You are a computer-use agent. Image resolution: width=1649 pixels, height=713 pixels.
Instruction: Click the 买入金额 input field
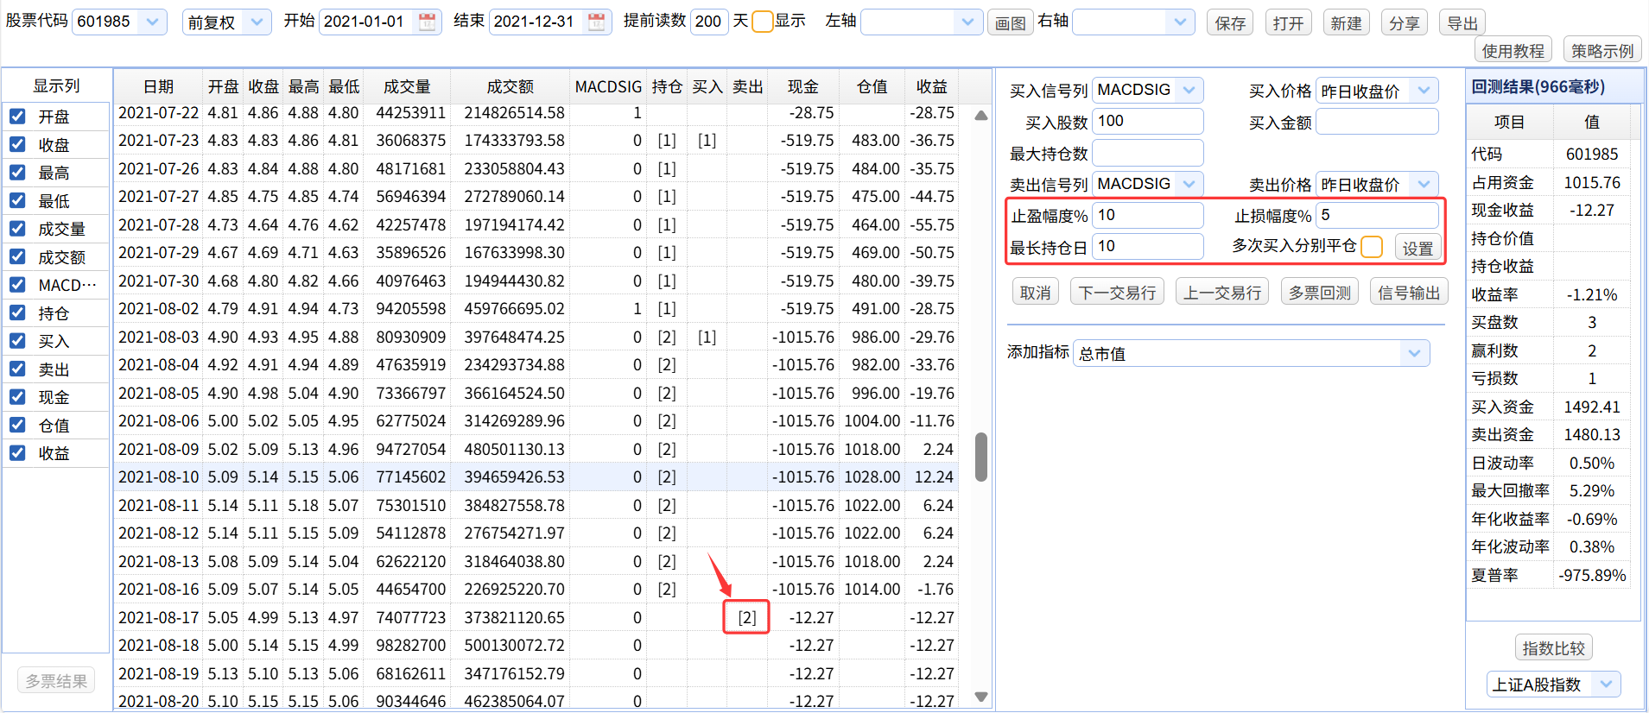pyautogui.click(x=1377, y=122)
